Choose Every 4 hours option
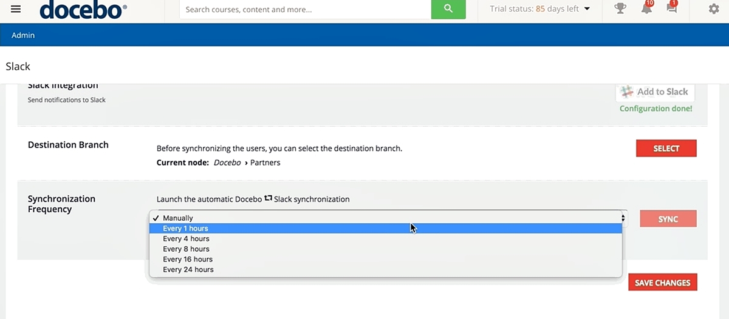729x319 pixels. coord(185,239)
